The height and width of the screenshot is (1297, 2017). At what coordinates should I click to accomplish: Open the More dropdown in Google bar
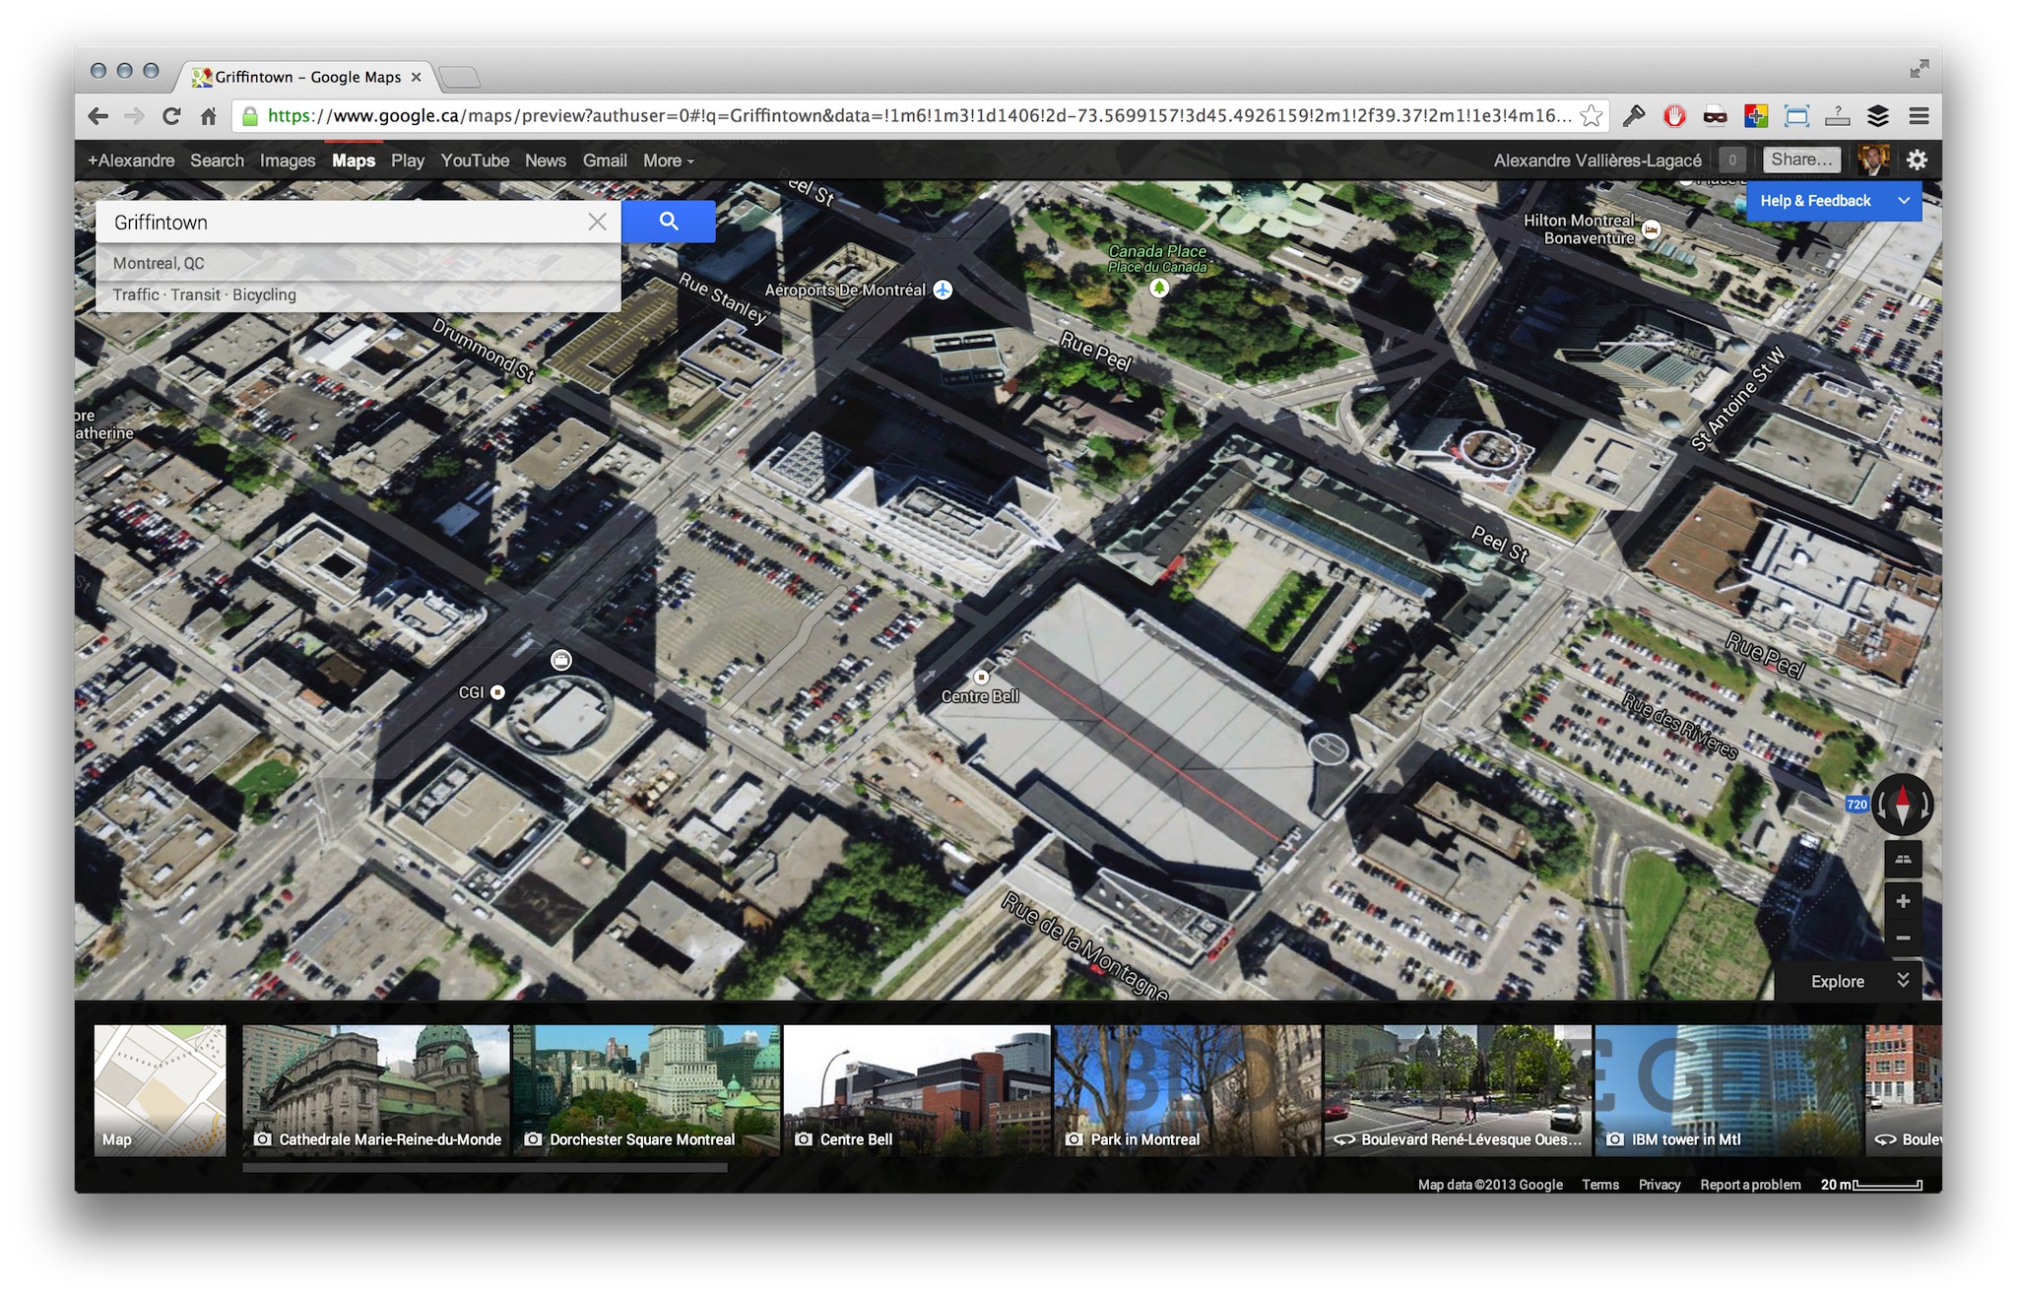pyautogui.click(x=669, y=161)
